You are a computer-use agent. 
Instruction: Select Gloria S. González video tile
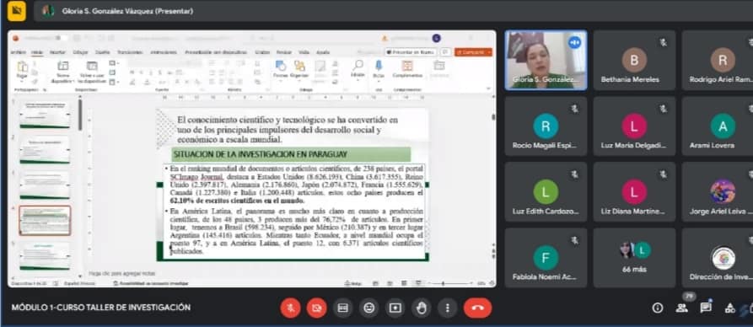[x=546, y=61]
